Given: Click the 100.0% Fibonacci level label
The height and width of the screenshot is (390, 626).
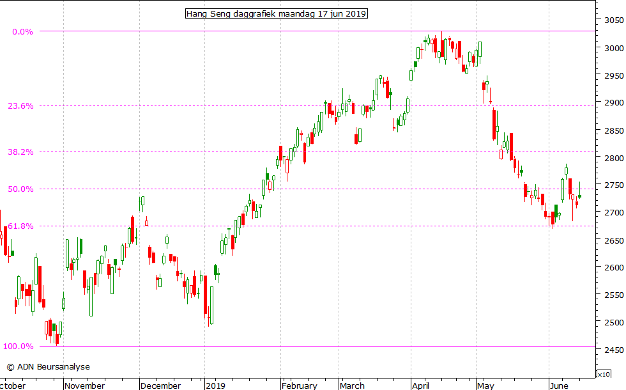Looking at the screenshot, I should 19,347.
